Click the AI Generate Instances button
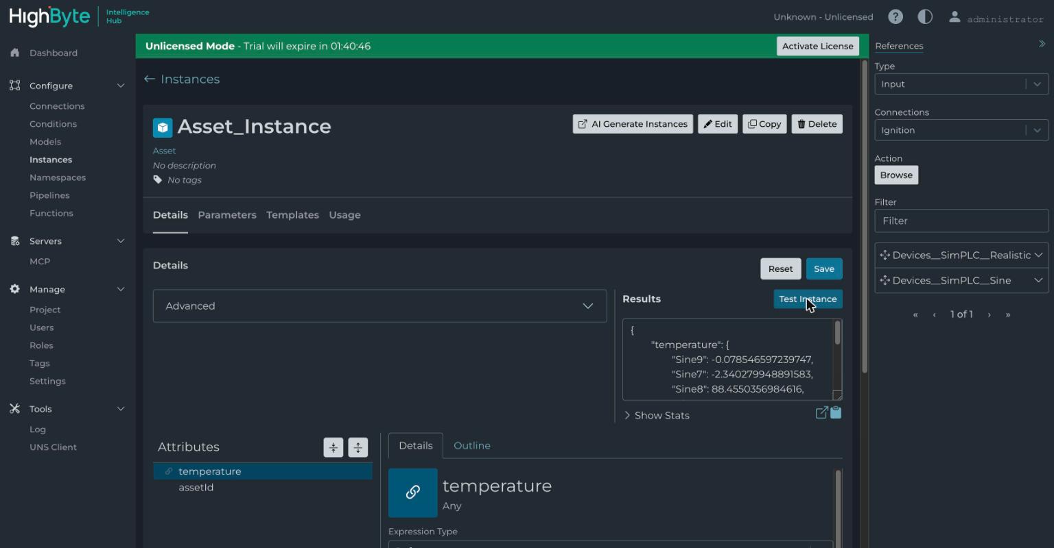The image size is (1054, 548). pos(633,124)
